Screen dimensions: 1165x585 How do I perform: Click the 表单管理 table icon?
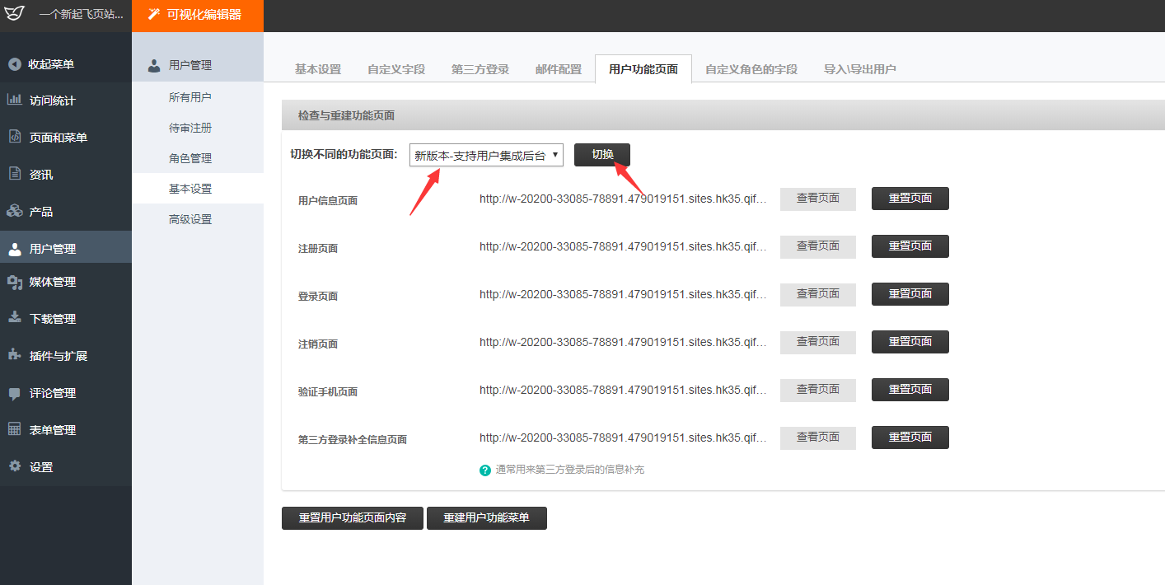[15, 429]
